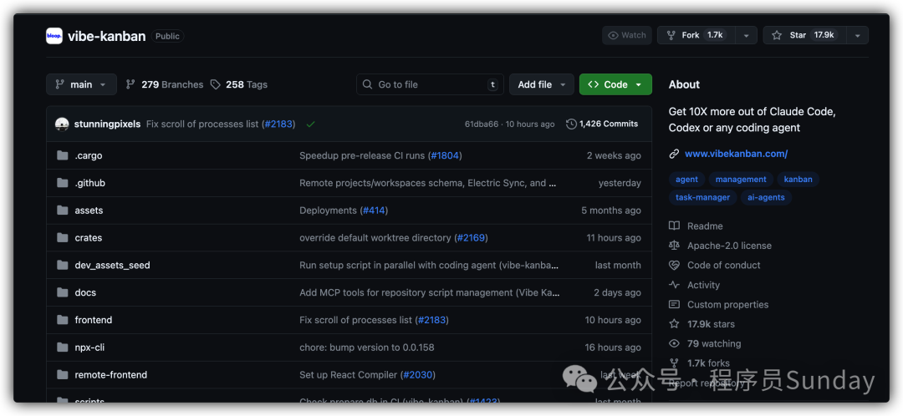Click the commit history clock icon
This screenshot has height=416, width=903.
point(571,124)
